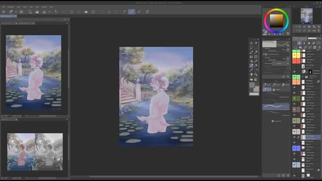Open the dropdown arrow beside the Save icon
Image resolution: width=322 pixels, height=181 pixels.
pyautogui.click(x=49, y=12)
